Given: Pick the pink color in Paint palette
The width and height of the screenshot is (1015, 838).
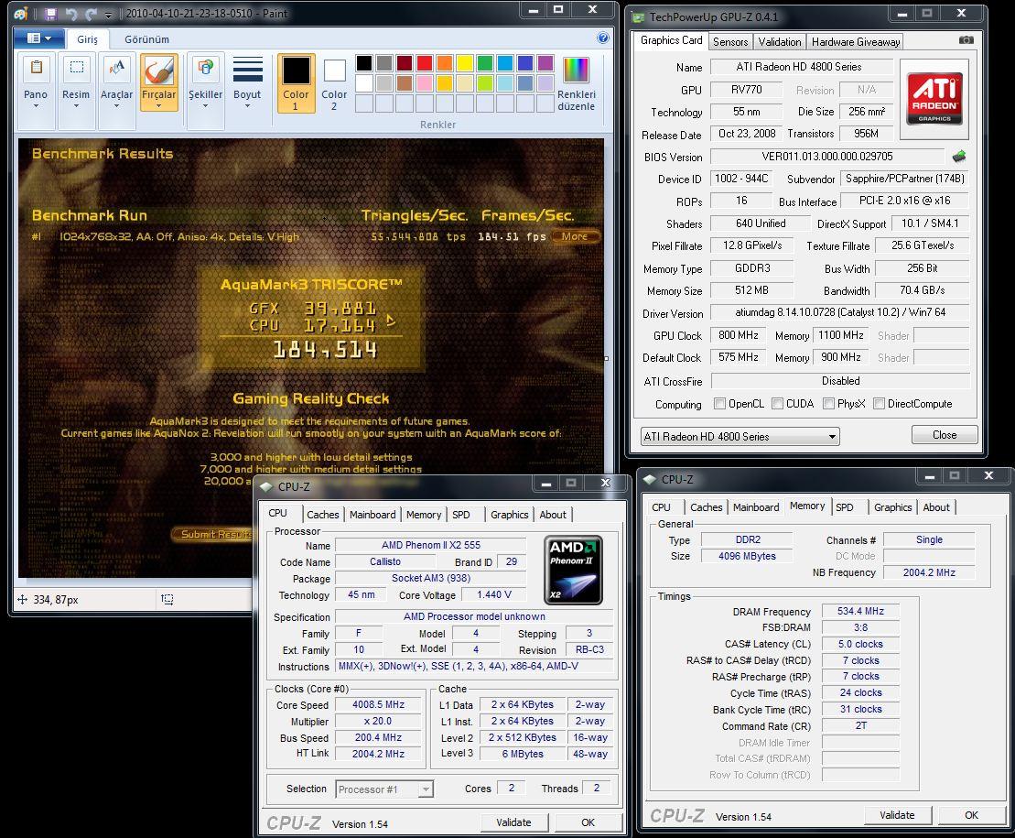Looking at the screenshot, I should tap(425, 83).
